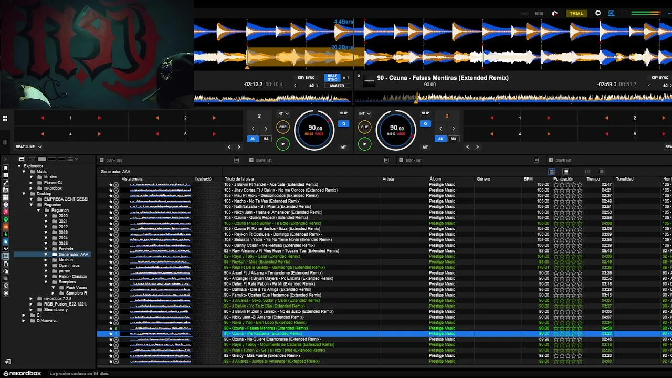
Task: Sort by Tiempo column header
Action: (593, 179)
